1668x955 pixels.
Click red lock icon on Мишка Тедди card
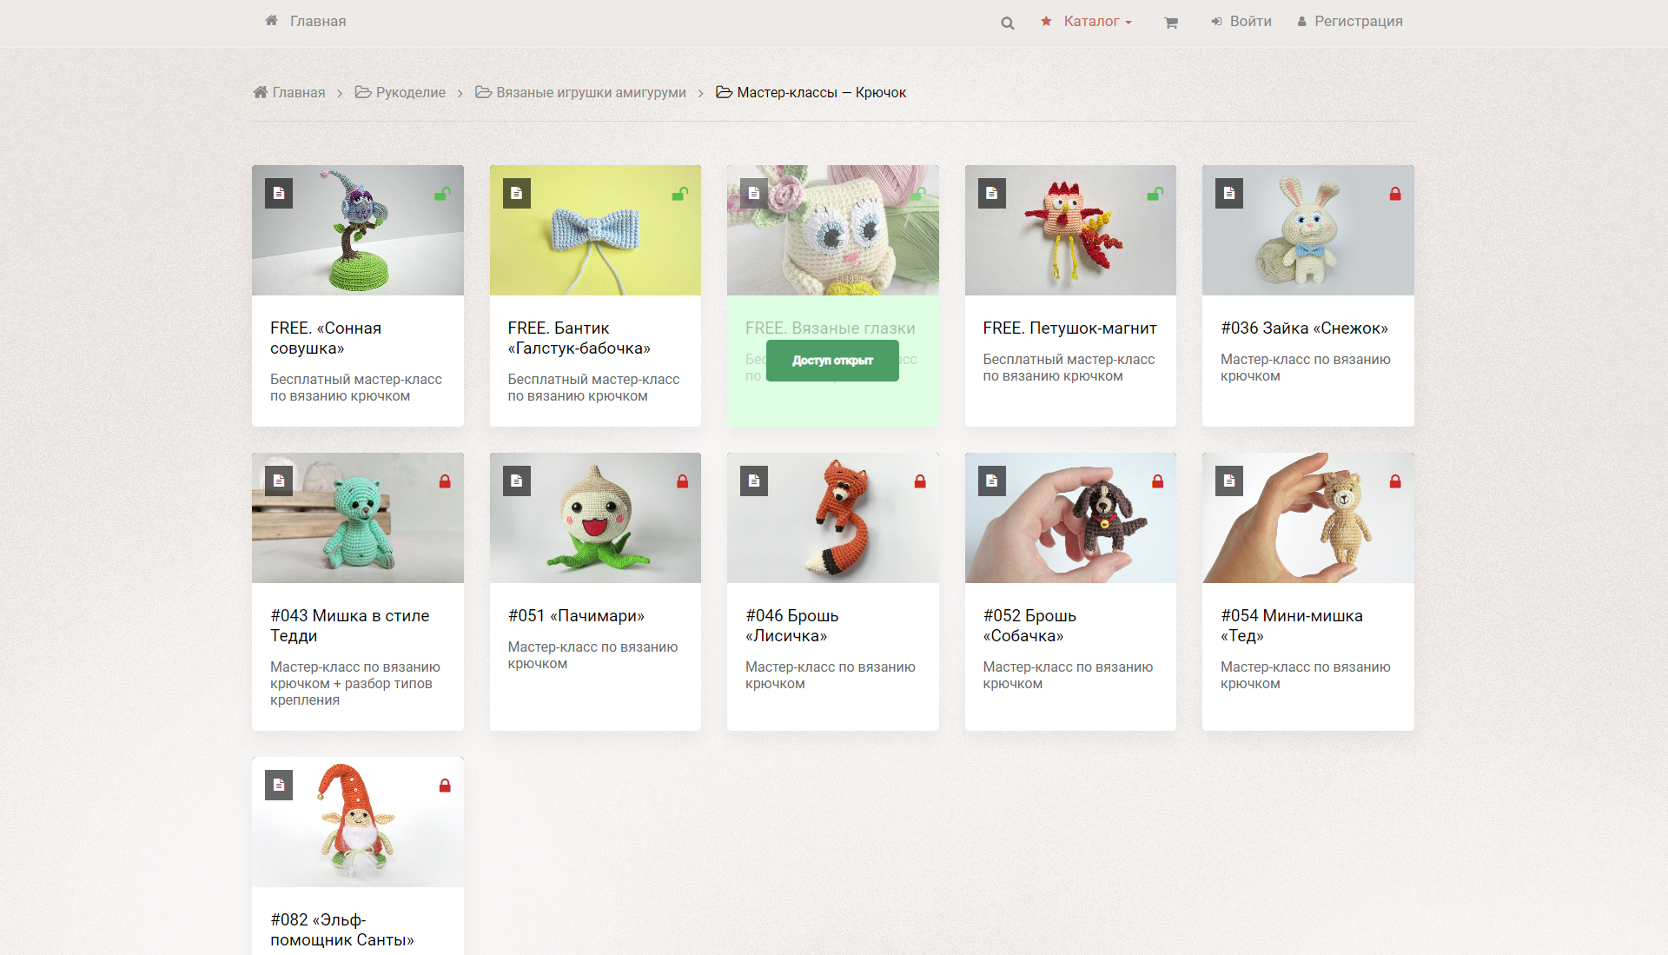[445, 481]
